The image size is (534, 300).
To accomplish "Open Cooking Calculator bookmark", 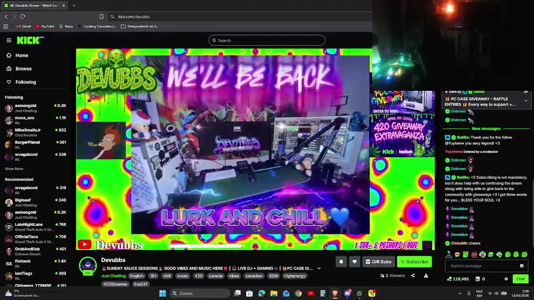I will coord(96,26).
